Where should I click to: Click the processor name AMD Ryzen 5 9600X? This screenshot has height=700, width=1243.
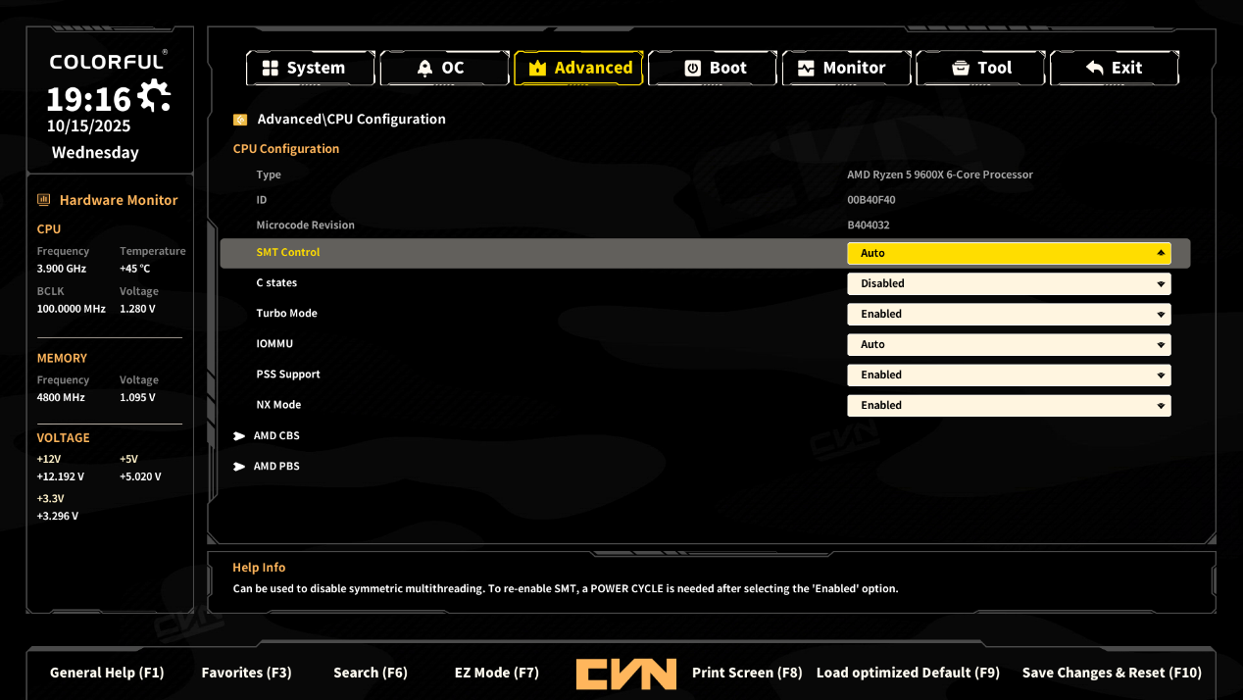pyautogui.click(x=940, y=175)
